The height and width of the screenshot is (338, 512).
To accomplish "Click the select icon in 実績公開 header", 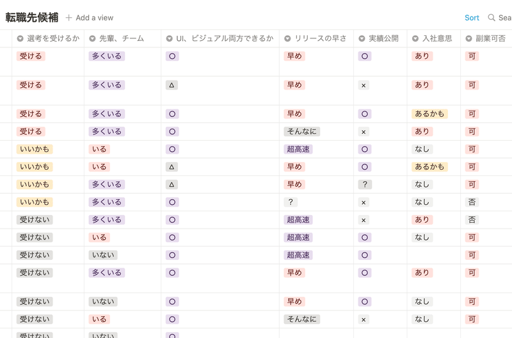I will click(362, 38).
